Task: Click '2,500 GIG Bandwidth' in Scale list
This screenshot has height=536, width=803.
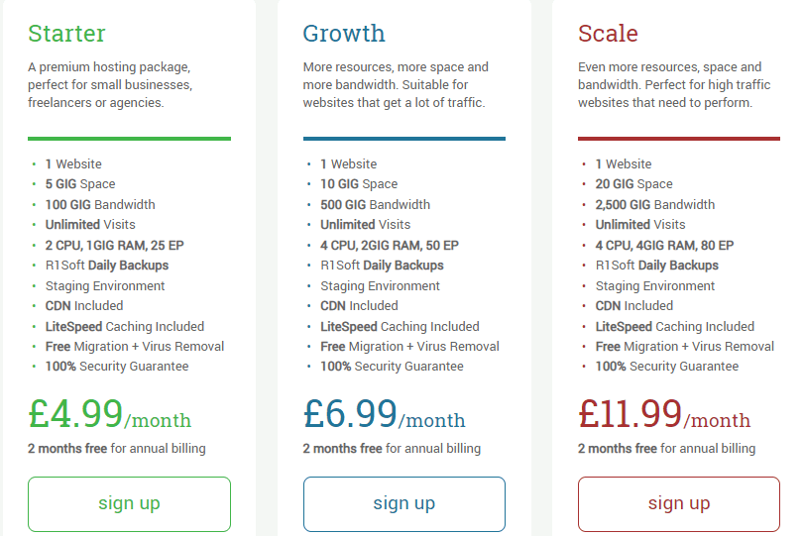Action: tap(655, 204)
